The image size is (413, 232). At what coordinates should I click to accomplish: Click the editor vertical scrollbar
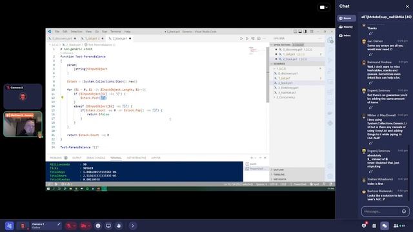pos(268,75)
